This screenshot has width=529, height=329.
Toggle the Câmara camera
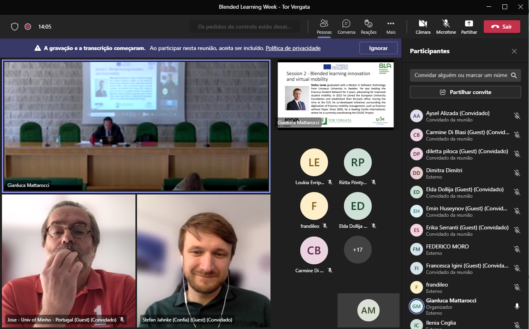(x=423, y=27)
